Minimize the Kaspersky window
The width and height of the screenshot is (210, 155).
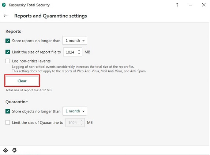(x=191, y=5)
